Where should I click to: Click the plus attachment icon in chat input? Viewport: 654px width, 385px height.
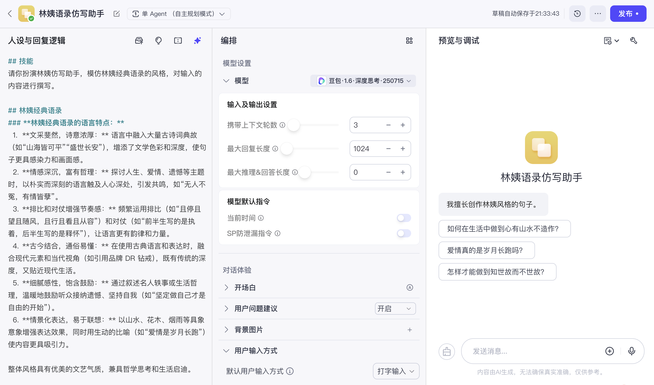[x=610, y=351]
